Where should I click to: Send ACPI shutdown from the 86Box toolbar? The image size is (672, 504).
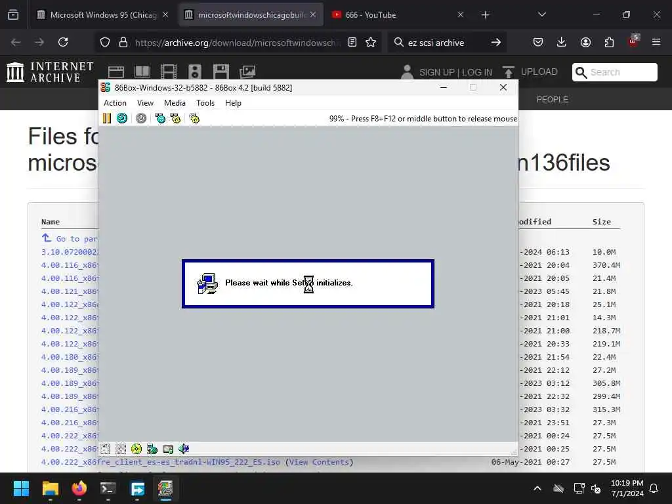(x=141, y=118)
